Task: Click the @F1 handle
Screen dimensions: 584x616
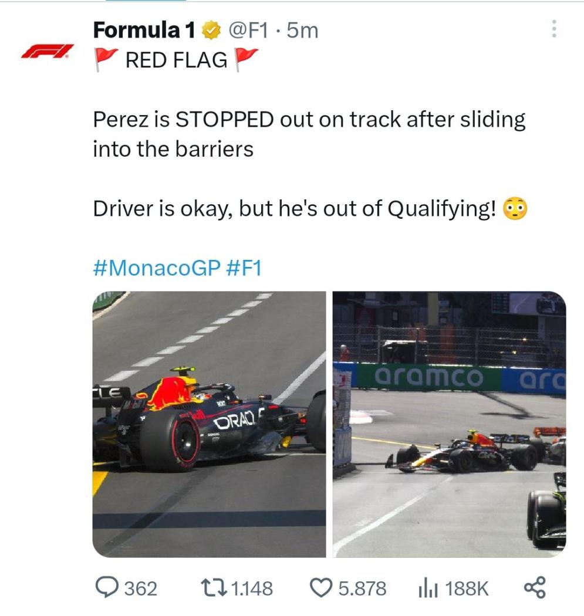Action: click(x=245, y=30)
